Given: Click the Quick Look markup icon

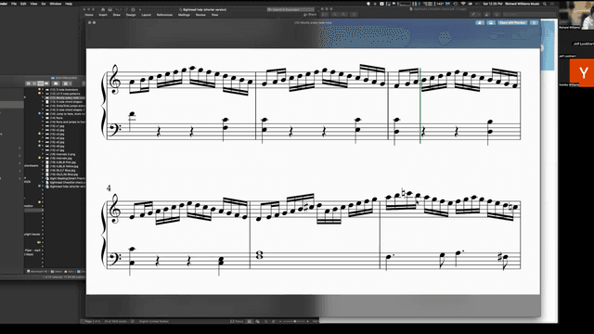Looking at the screenshot, I should pyautogui.click(x=491, y=22).
